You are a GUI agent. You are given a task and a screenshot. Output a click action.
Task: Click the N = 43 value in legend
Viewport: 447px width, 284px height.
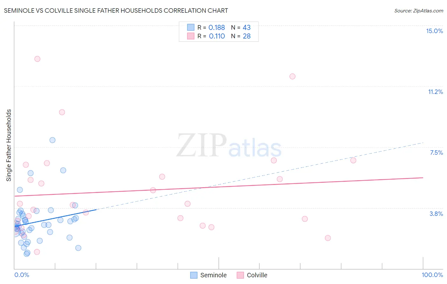click(241, 27)
